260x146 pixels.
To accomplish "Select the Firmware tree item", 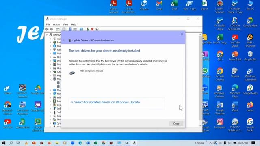I will 56,64.
